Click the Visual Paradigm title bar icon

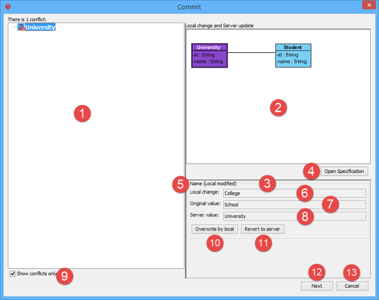click(x=8, y=7)
